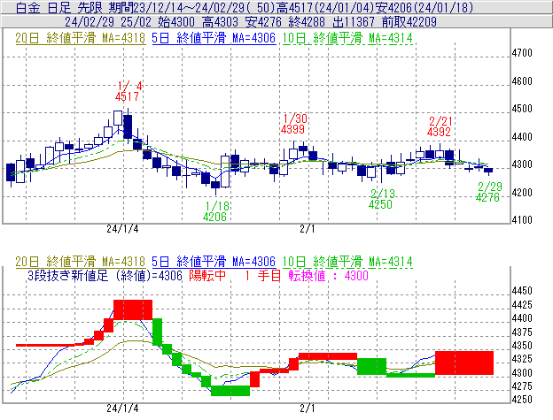
Task: Click the 4425 axis value on lower chart
Action: pyautogui.click(x=522, y=305)
